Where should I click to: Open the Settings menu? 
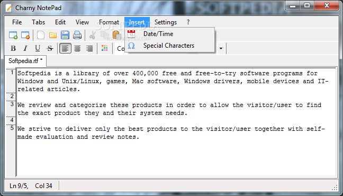coord(166,22)
